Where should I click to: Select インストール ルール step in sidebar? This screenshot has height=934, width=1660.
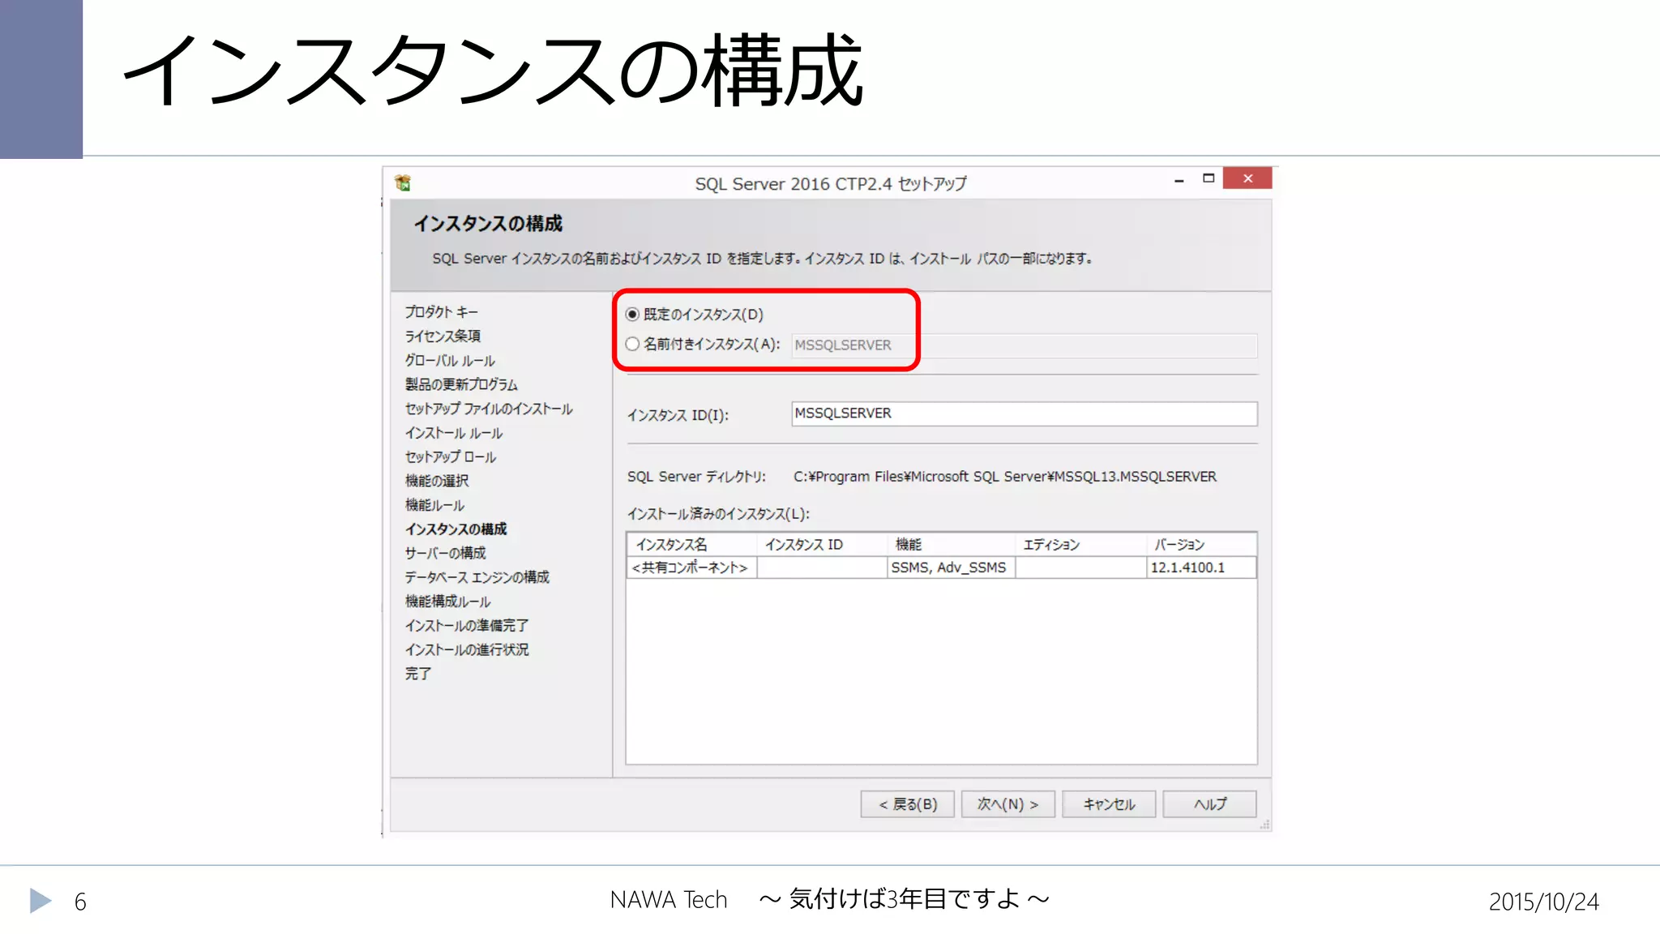click(x=454, y=433)
